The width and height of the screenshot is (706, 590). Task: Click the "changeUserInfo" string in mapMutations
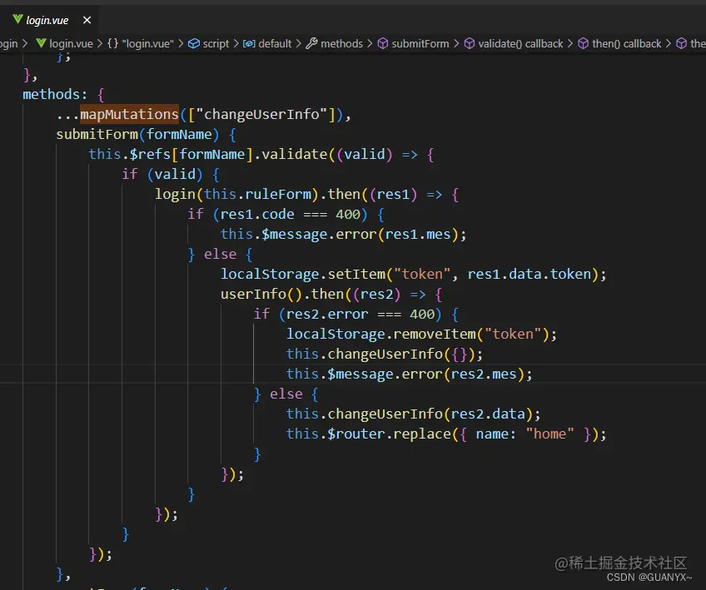point(261,114)
